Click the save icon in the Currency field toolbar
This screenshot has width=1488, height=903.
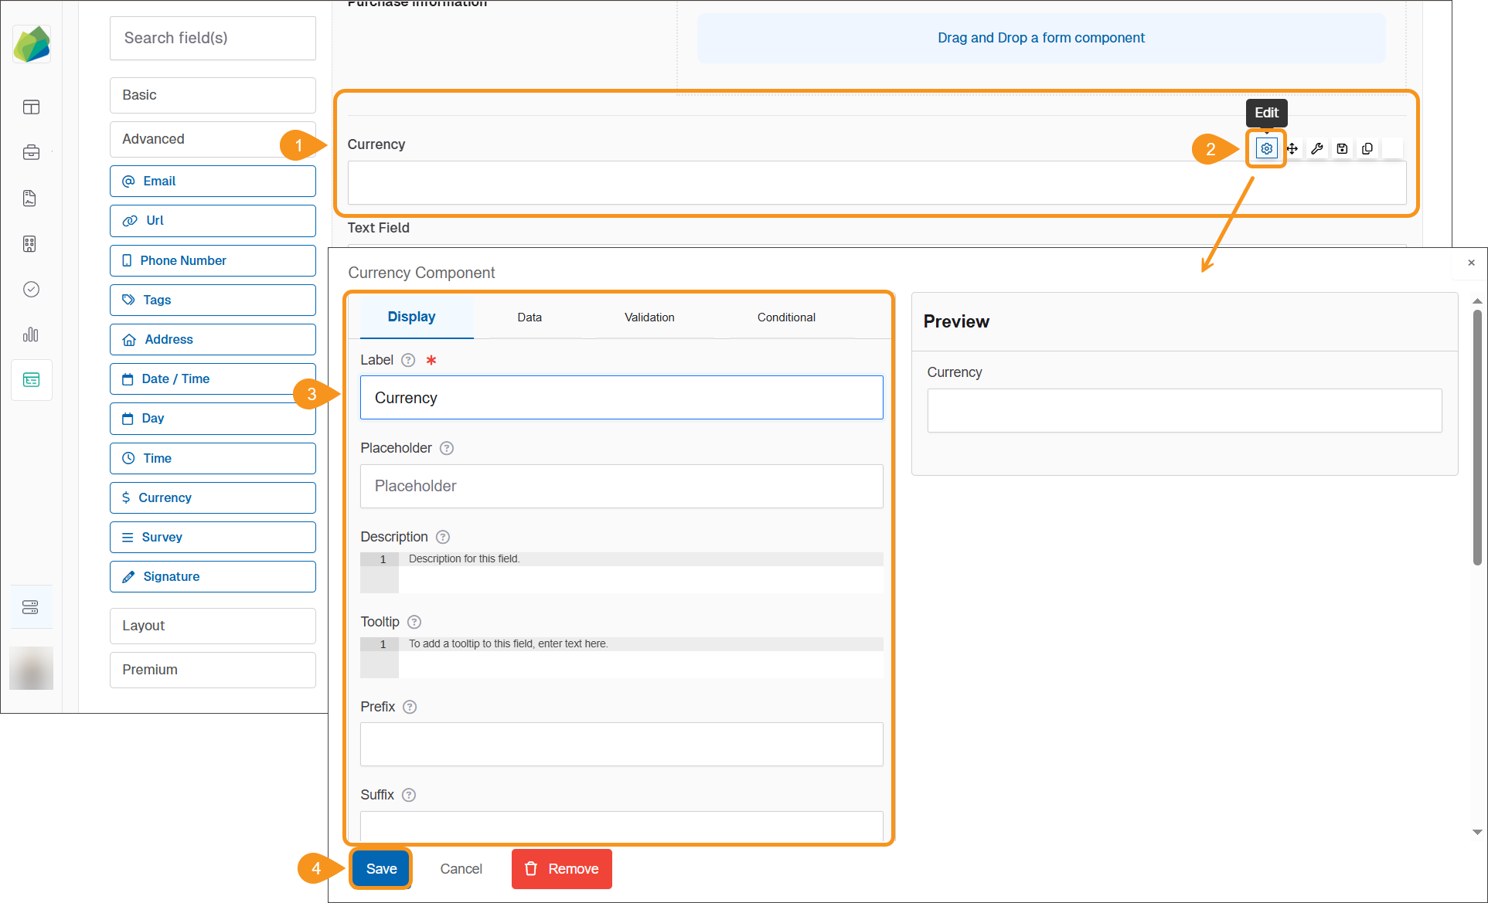[x=1342, y=148]
